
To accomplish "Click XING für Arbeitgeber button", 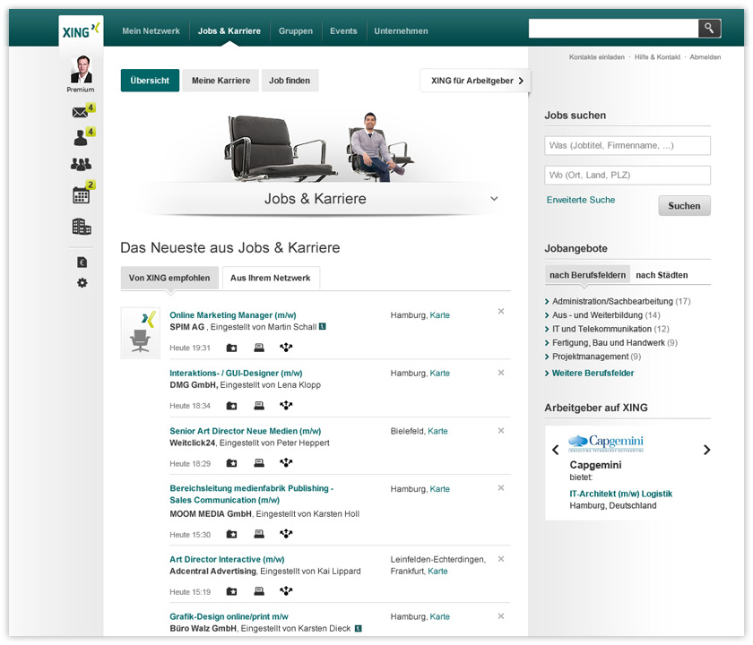I will coord(475,81).
